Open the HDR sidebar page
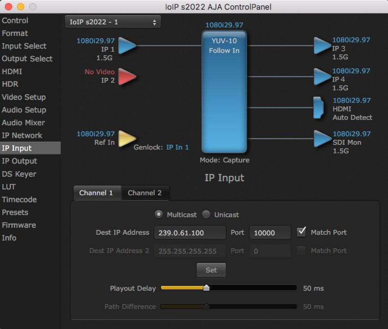Image resolution: width=388 pixels, height=329 pixels. click(30, 84)
